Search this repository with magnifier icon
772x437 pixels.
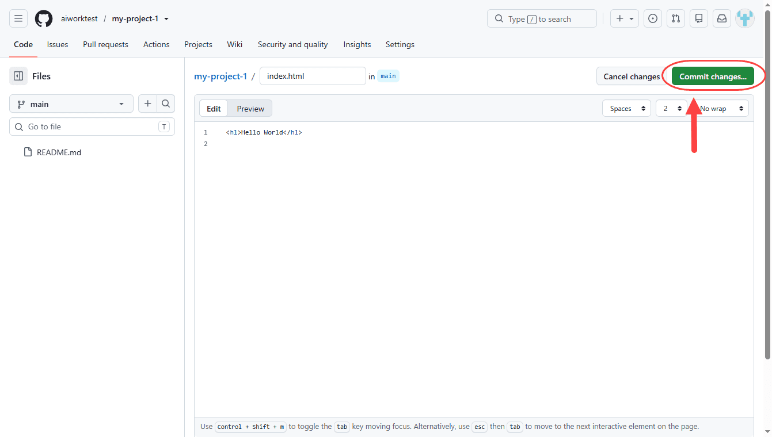coord(166,103)
